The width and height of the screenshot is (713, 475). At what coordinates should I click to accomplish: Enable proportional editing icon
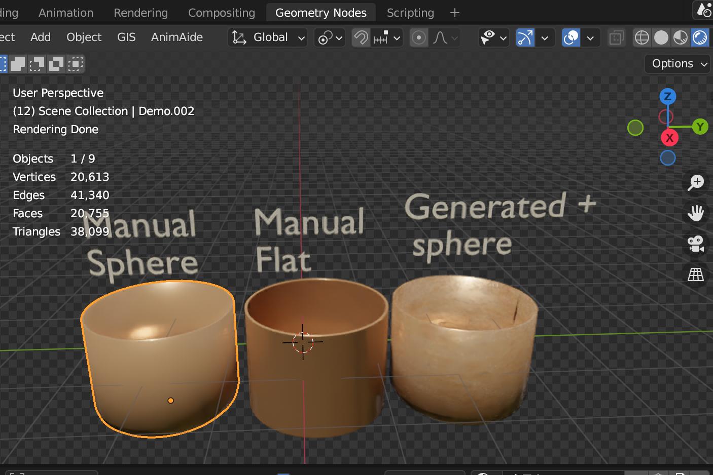click(419, 37)
